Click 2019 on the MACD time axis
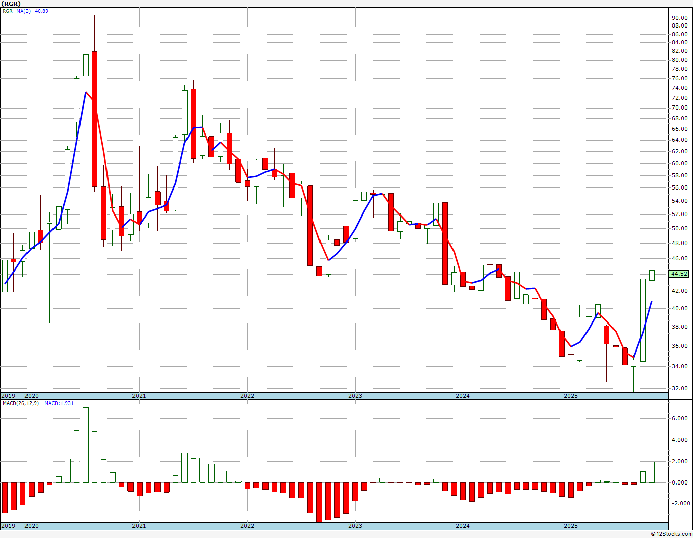The height and width of the screenshot is (538, 693). coord(8,525)
